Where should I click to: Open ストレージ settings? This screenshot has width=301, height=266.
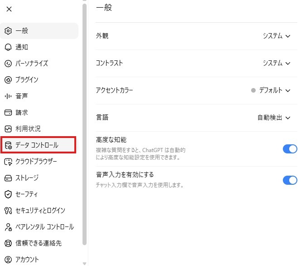(x=39, y=178)
